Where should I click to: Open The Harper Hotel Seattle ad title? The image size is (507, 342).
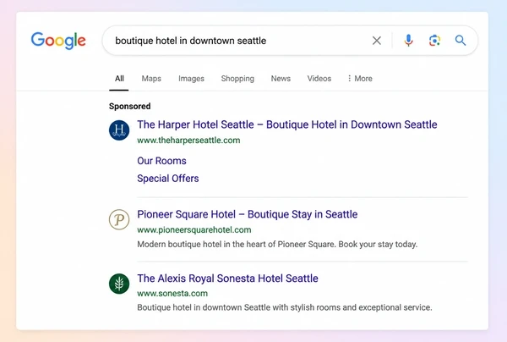(x=287, y=124)
